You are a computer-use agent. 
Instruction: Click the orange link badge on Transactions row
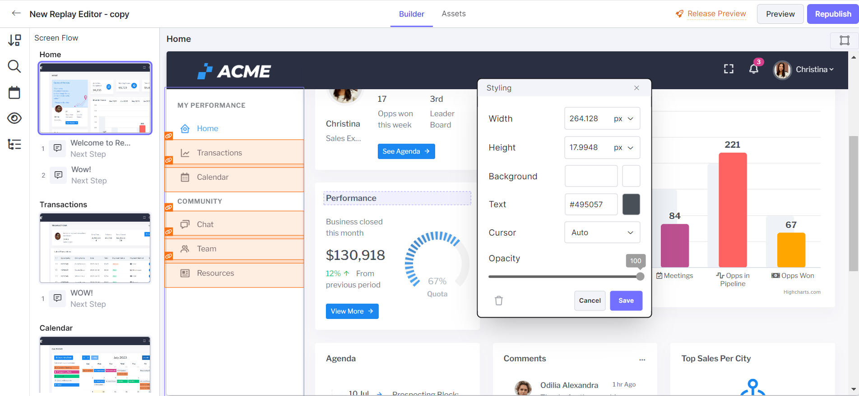click(168, 136)
